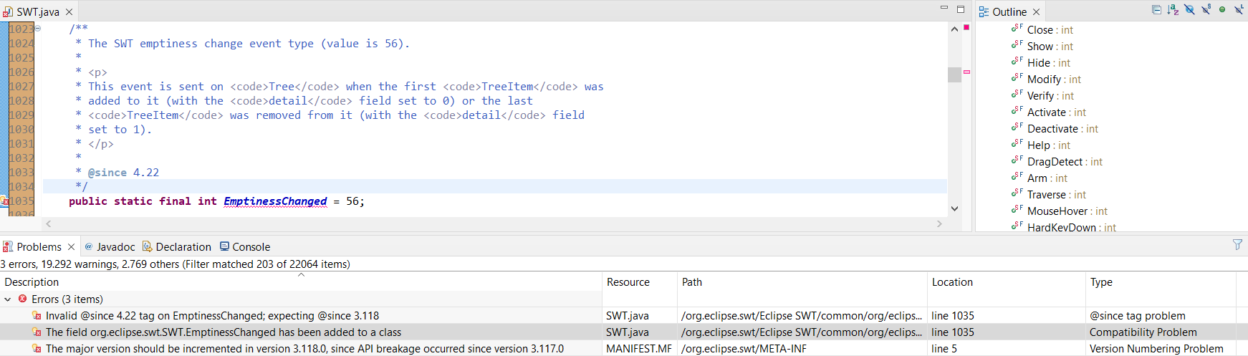
Task: Select the Version Numbering Problem row in MANIFEST.MF
Action: [304, 349]
